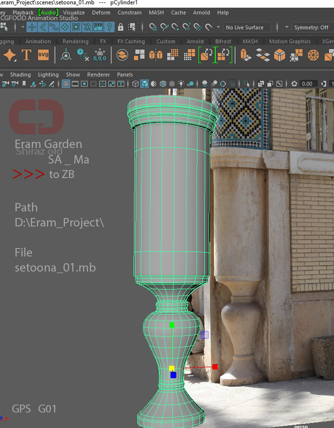Screen dimensions: 334x428
Task: Toggle X-Ray display mode
Action: (x=261, y=84)
